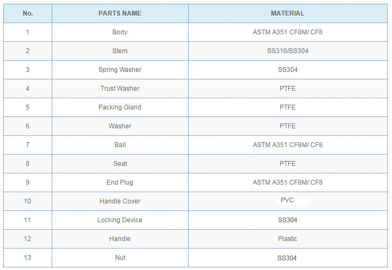Select the material cell for Body row

pos(287,32)
